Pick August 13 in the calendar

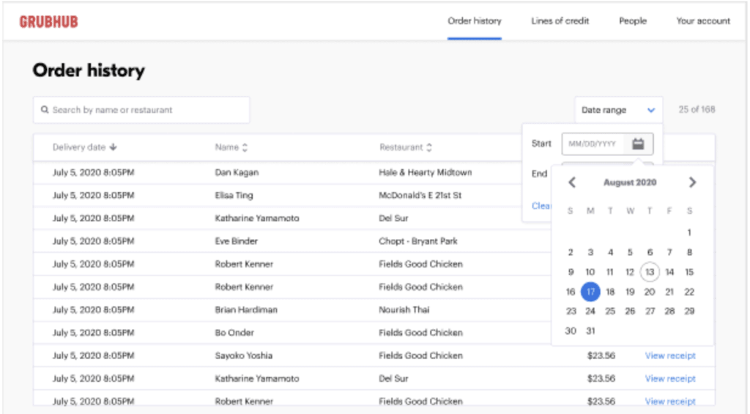pyautogui.click(x=650, y=272)
